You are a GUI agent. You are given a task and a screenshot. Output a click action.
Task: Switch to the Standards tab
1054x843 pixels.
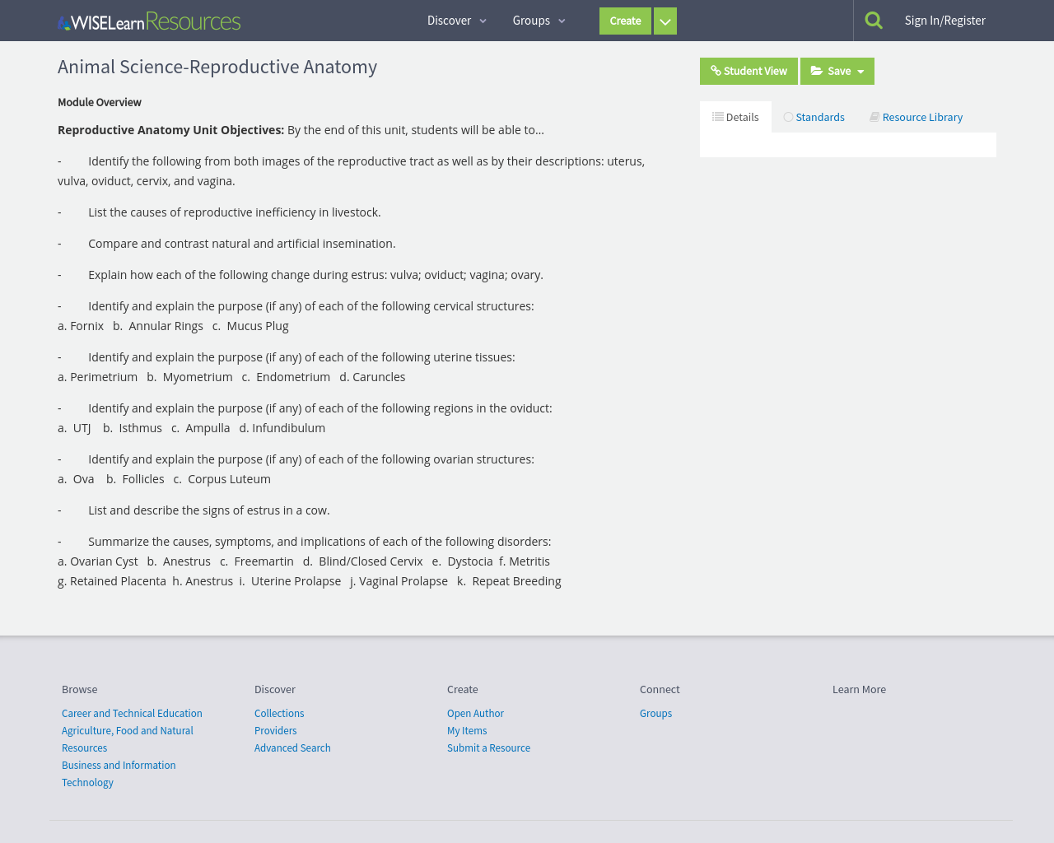(x=814, y=117)
